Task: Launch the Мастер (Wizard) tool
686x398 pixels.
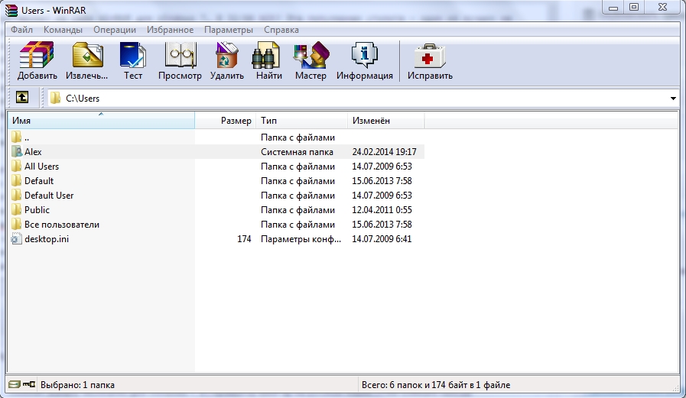Action: [311, 54]
